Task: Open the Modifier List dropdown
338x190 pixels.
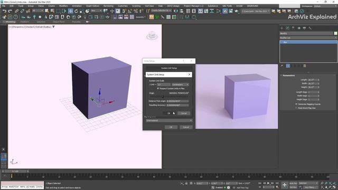Action: point(308,37)
